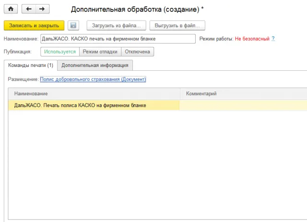Open help question mark near Режим работы

273,39
